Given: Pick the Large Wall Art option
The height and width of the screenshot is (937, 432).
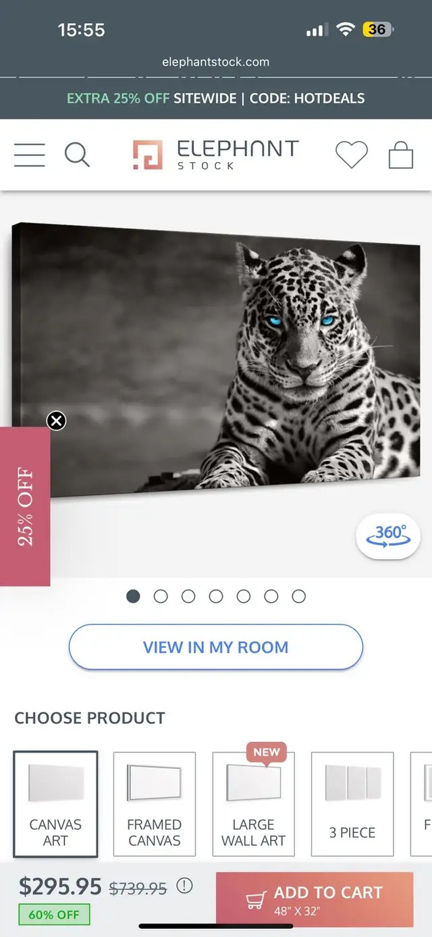Looking at the screenshot, I should [253, 804].
